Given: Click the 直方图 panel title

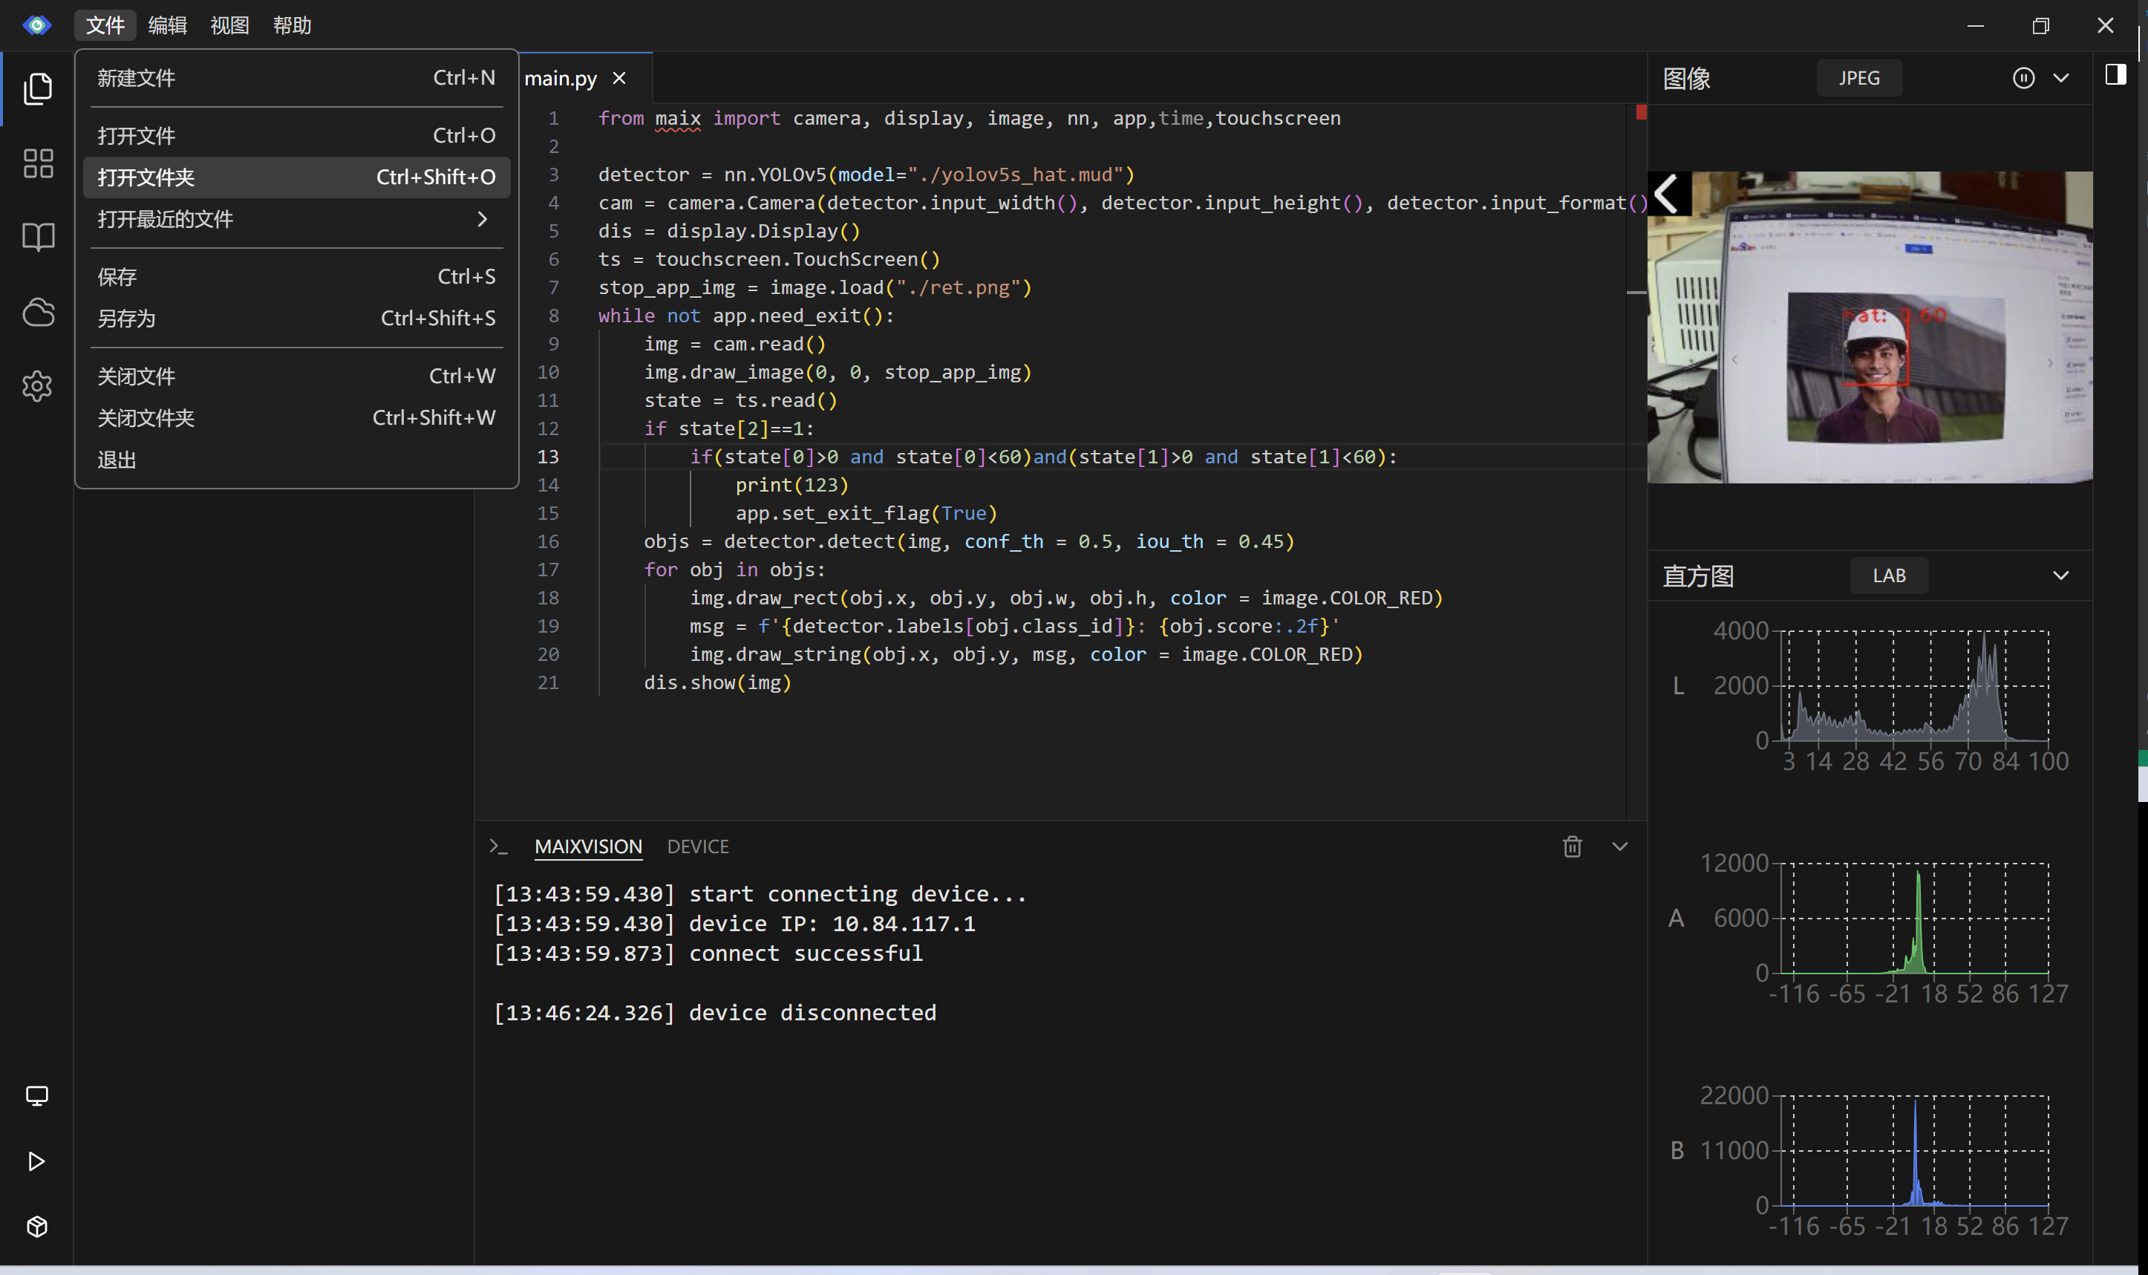Looking at the screenshot, I should 1698,575.
